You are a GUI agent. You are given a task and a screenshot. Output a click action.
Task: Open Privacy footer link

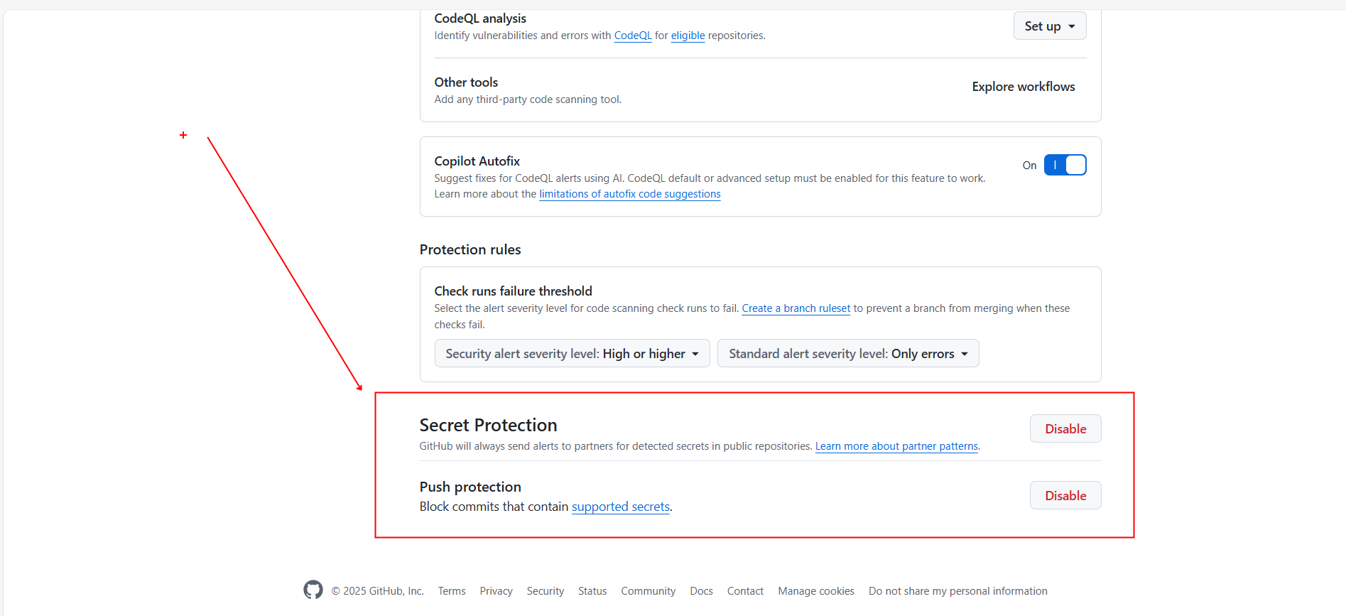coord(496,591)
